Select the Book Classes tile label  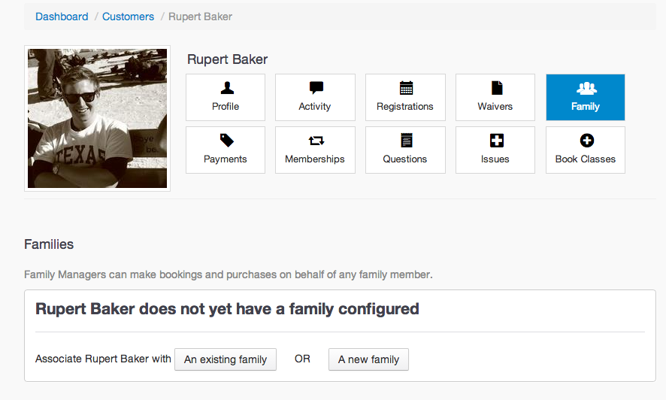(586, 159)
